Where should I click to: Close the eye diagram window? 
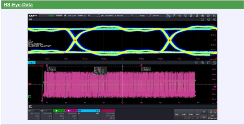tap(215, 19)
